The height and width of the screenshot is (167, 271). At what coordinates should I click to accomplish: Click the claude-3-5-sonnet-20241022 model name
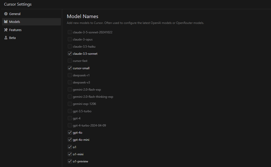(x=93, y=32)
